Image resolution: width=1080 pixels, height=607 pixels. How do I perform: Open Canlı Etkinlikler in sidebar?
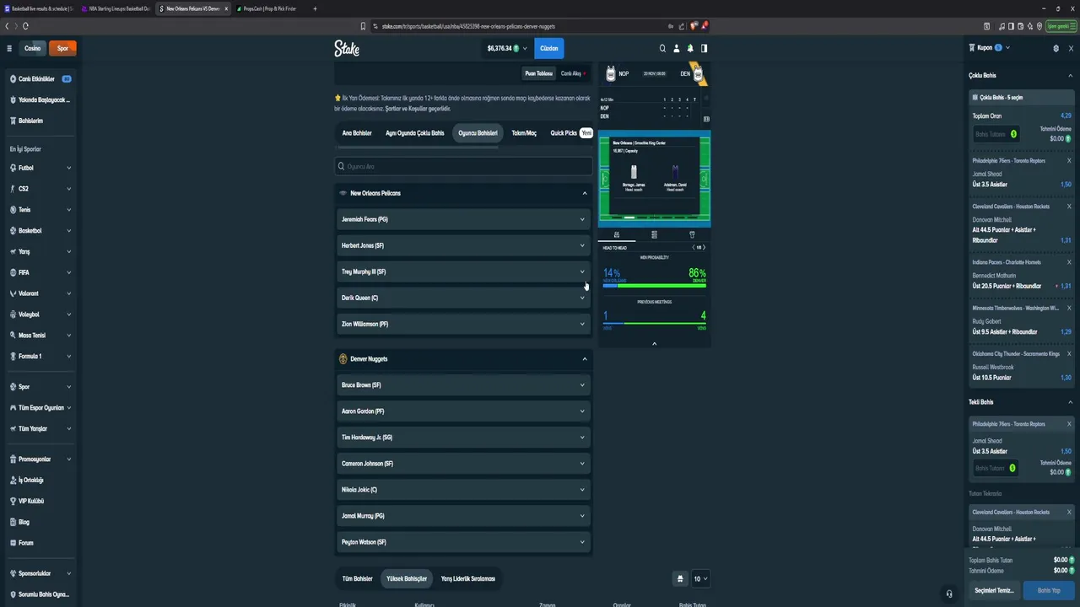[40, 79]
